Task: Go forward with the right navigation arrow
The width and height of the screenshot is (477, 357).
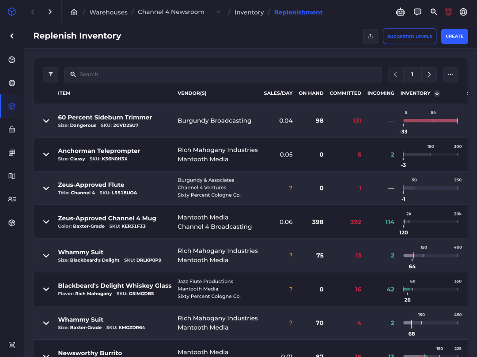Action: pyautogui.click(x=50, y=12)
